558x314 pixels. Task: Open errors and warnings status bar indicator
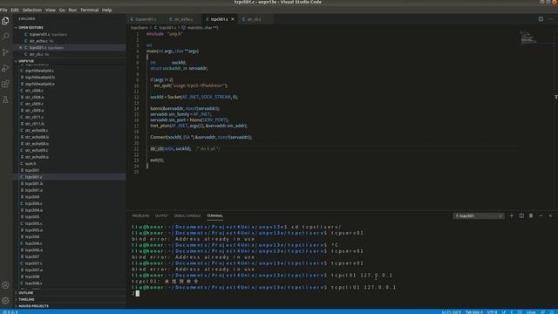[x=10, y=312]
